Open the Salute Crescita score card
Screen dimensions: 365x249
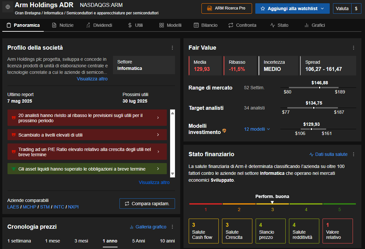237,231
